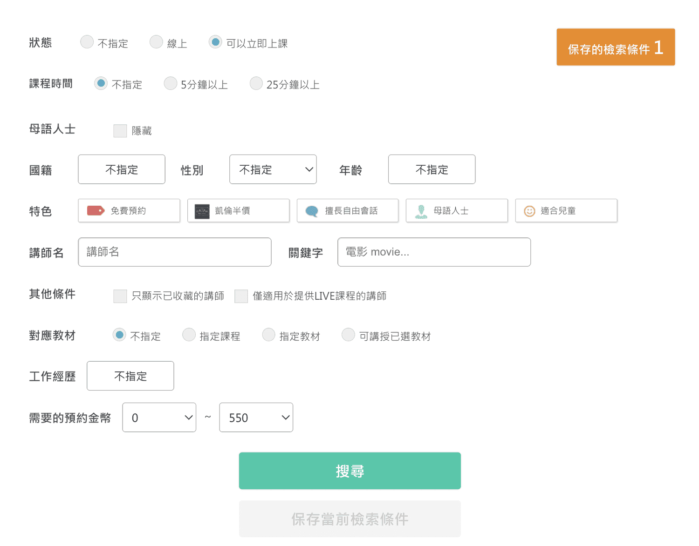699x546 pixels.
Task: Open maximum 預約金幣 dropdown showing 550
Action: coord(256,418)
